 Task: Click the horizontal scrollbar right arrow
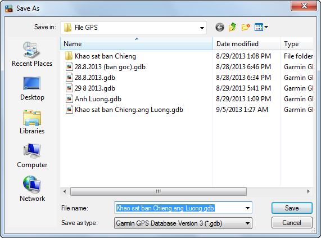[308, 192]
